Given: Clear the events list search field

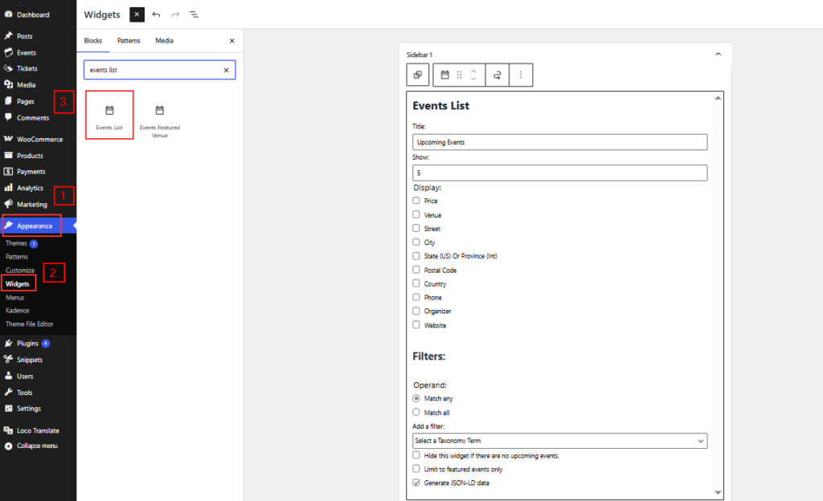Looking at the screenshot, I should (225, 70).
